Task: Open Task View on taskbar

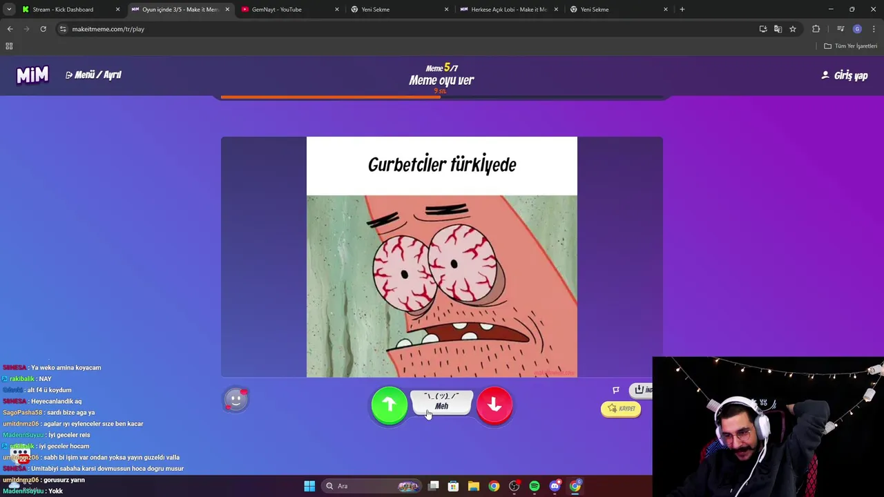Action: click(434, 486)
